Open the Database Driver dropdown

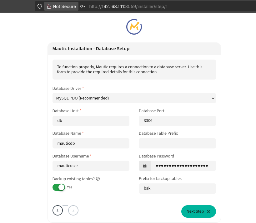134,98
